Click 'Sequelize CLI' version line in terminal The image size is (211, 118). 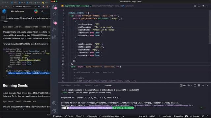90,98
